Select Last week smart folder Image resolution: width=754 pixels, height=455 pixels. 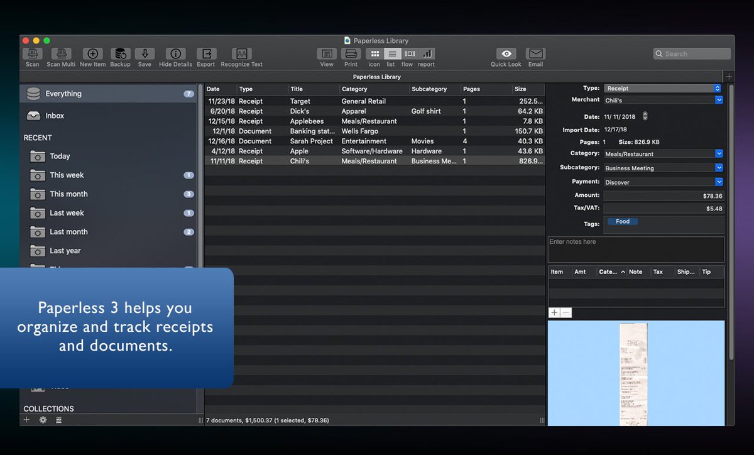[x=108, y=213]
